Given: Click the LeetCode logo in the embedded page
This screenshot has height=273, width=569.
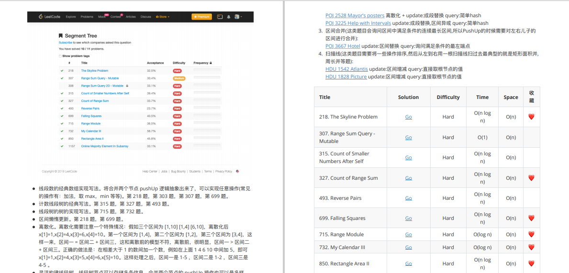Looking at the screenshot, I should (49, 17).
